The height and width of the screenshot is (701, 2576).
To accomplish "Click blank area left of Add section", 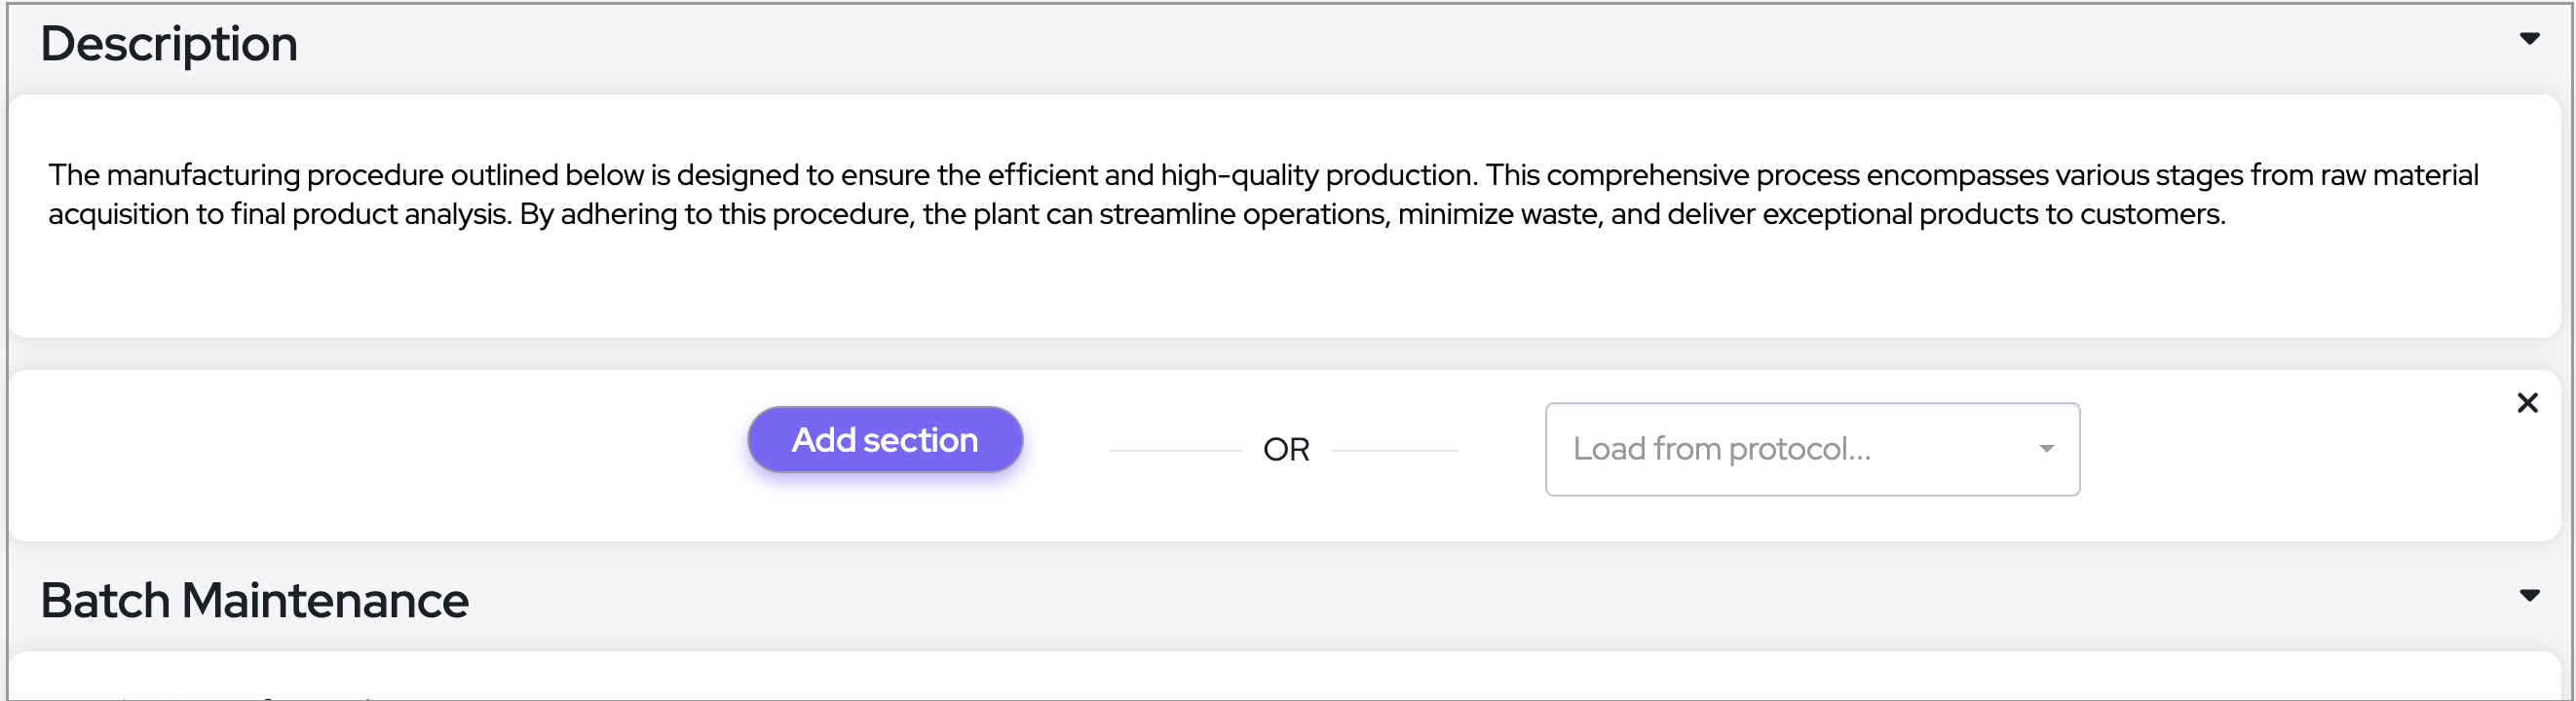I will [380, 455].
